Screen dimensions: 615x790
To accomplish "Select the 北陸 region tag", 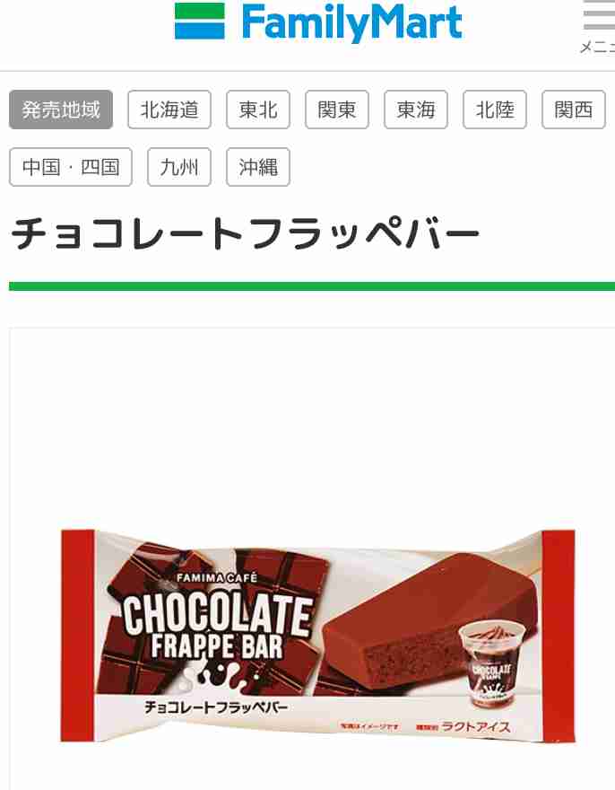I will [495, 110].
